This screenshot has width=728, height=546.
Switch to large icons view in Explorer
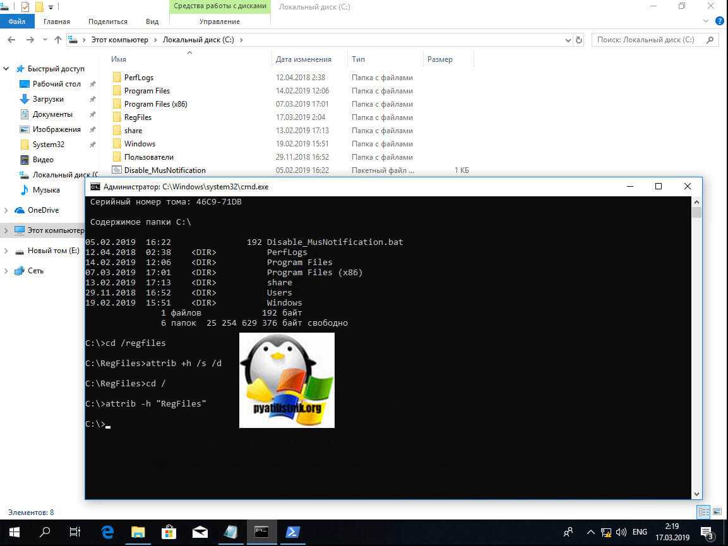[x=717, y=511]
